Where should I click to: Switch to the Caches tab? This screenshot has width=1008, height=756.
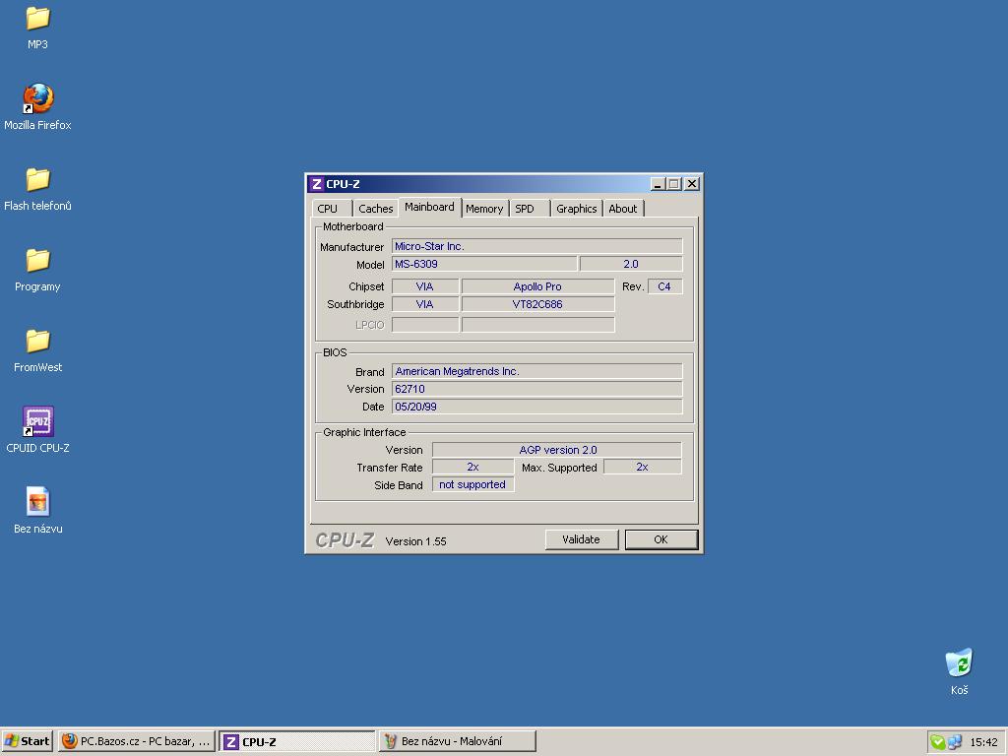click(x=375, y=209)
